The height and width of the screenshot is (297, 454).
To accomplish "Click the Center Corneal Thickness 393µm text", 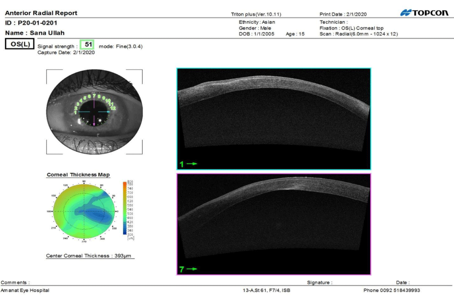I will point(90,256).
